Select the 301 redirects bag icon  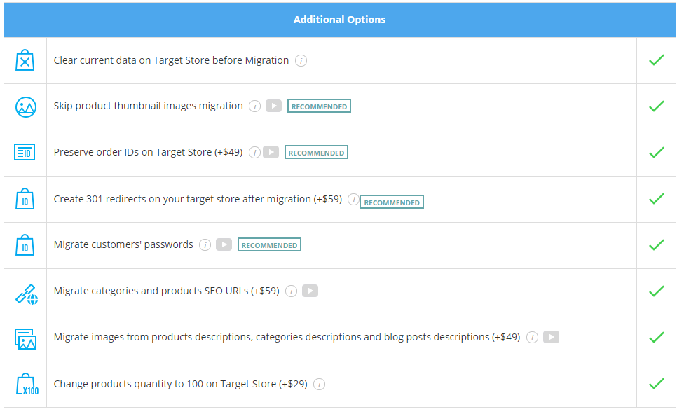tap(24, 198)
